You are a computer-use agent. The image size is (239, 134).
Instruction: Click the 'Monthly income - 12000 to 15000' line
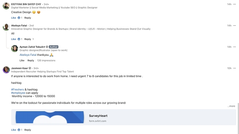tap(33, 96)
